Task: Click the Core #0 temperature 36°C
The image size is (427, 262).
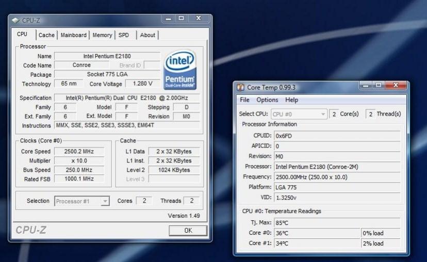Action: [317, 233]
